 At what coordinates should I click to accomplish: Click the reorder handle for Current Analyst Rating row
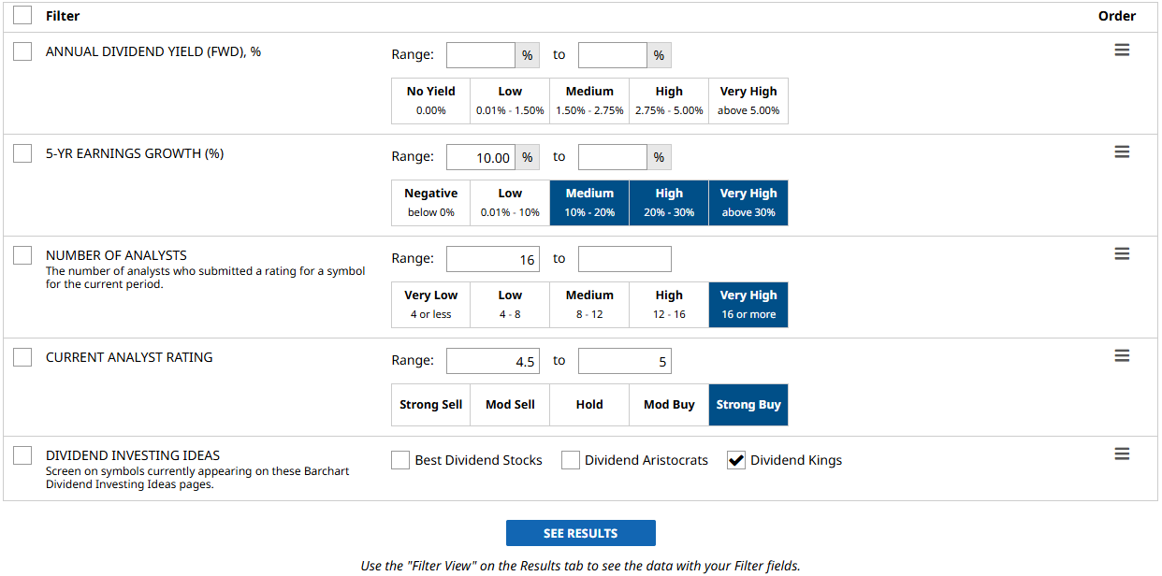click(1122, 356)
